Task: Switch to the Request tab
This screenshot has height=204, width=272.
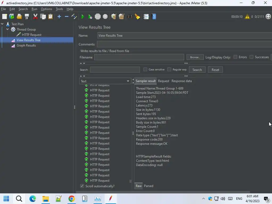Action: pyautogui.click(x=163, y=81)
